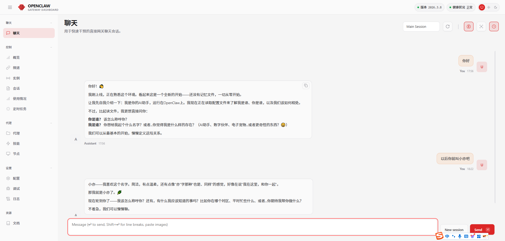Switch to dark mode with the moon icon

(x=496, y=7)
